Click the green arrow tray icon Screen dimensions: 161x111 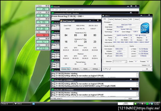(x=135, y=104)
